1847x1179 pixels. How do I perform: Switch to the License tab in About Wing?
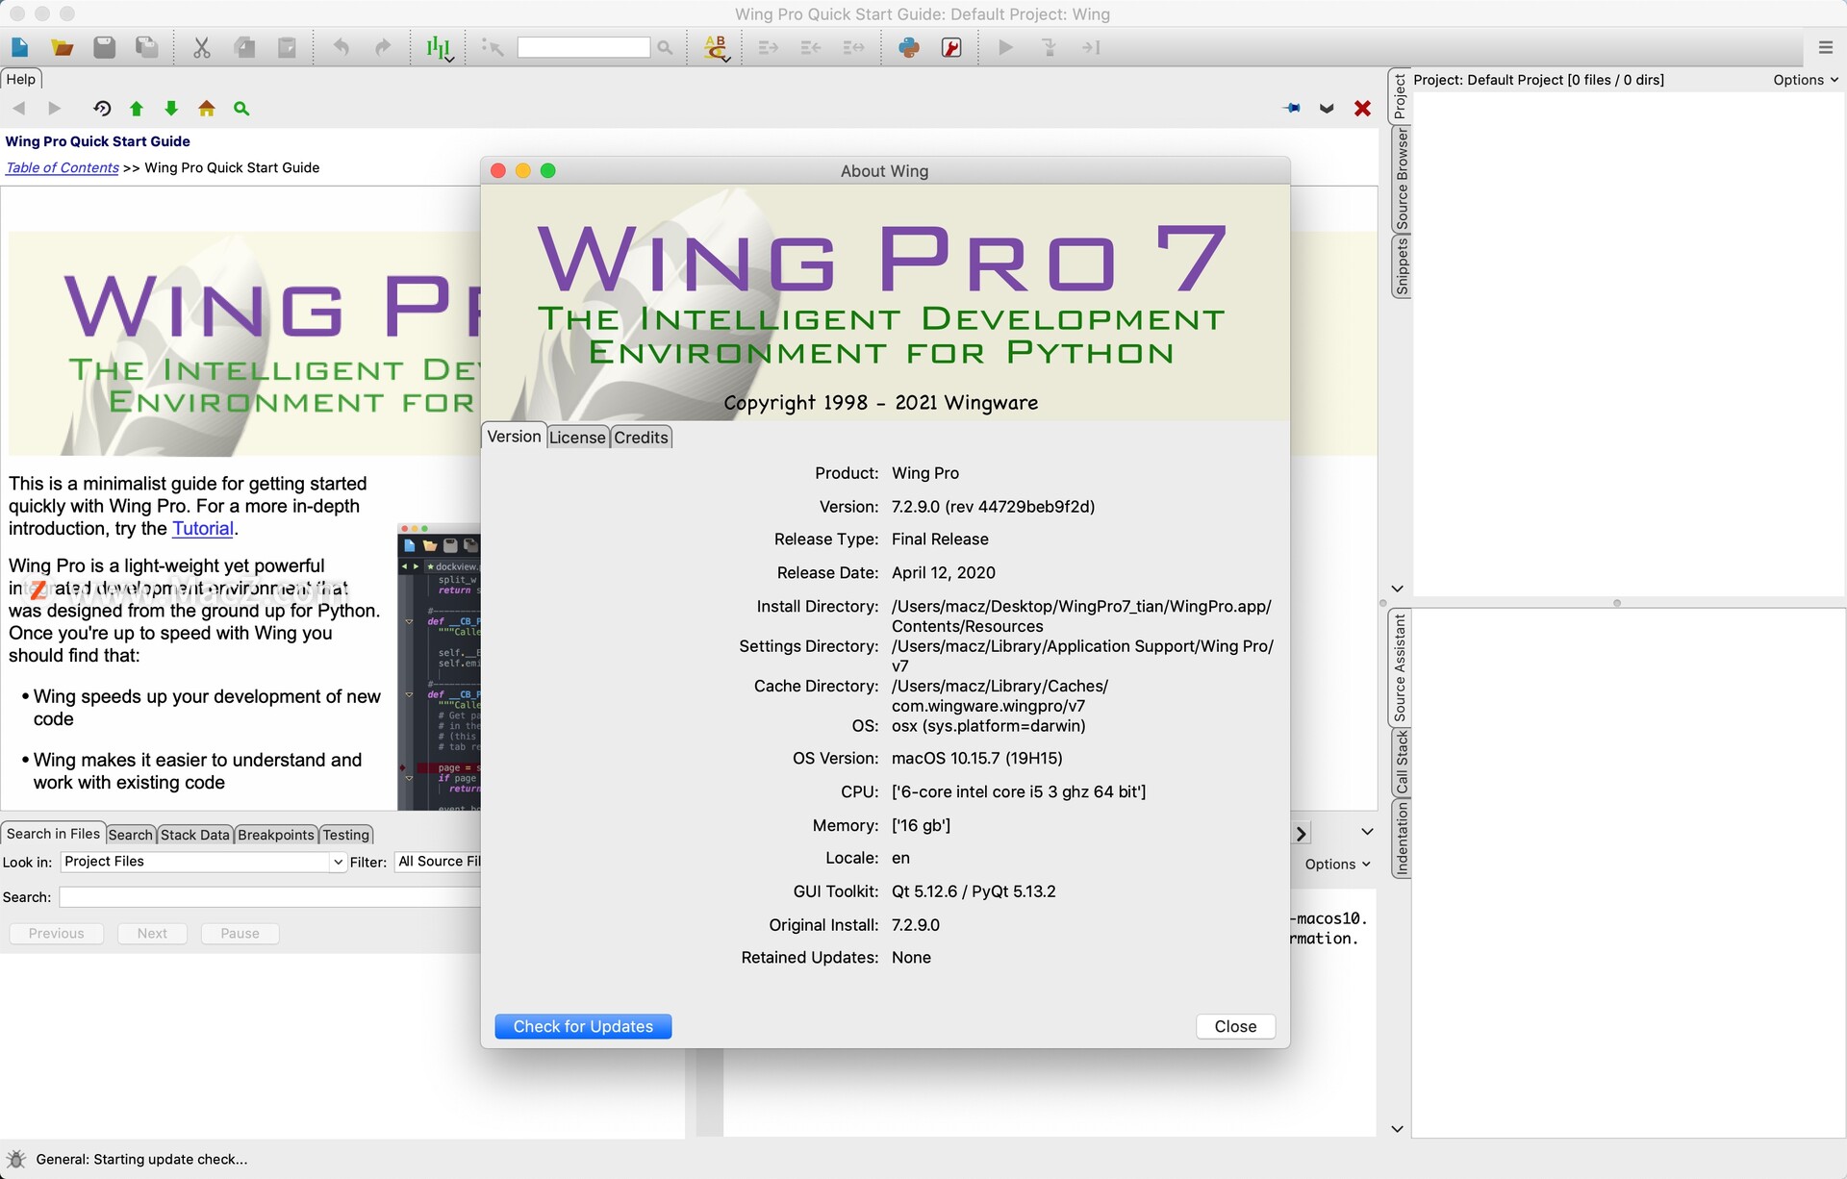point(577,438)
